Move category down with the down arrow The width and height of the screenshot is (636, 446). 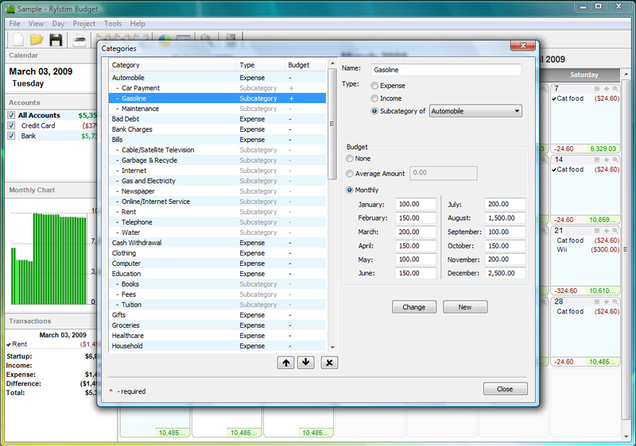pyautogui.click(x=306, y=362)
